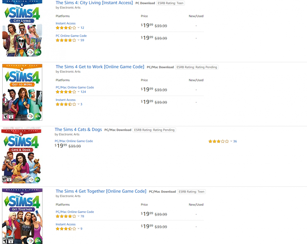Expand the rating dropdown beside 78 reviews
Image resolution: width=307 pixels, height=244 pixels.
78,216
